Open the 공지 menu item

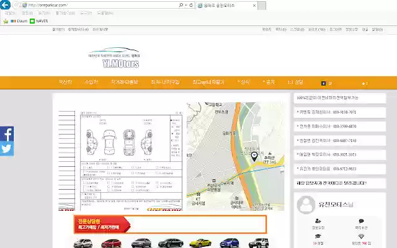(x=269, y=82)
